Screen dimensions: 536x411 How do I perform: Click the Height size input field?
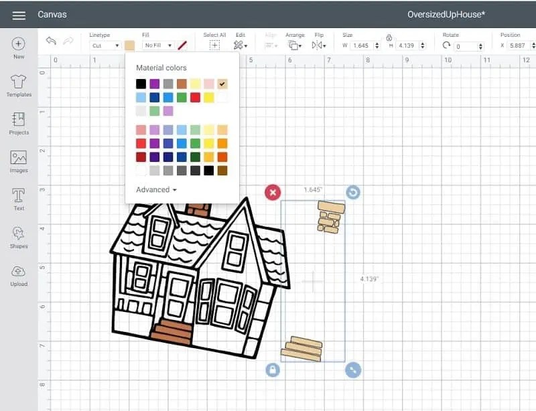407,46
